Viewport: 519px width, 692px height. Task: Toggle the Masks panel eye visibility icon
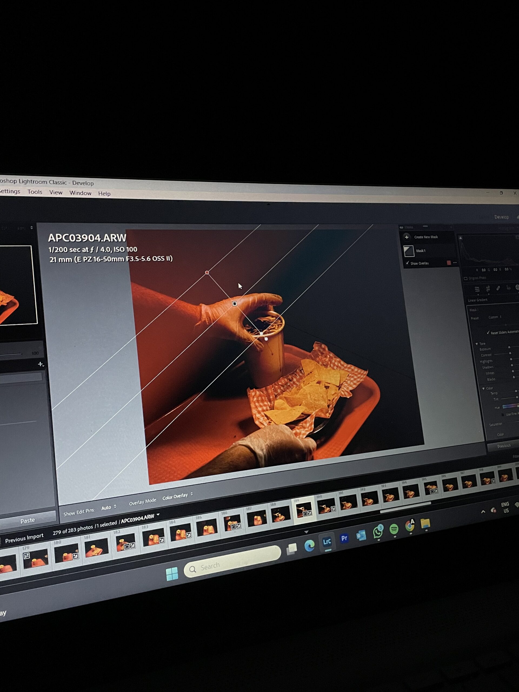[x=401, y=227]
